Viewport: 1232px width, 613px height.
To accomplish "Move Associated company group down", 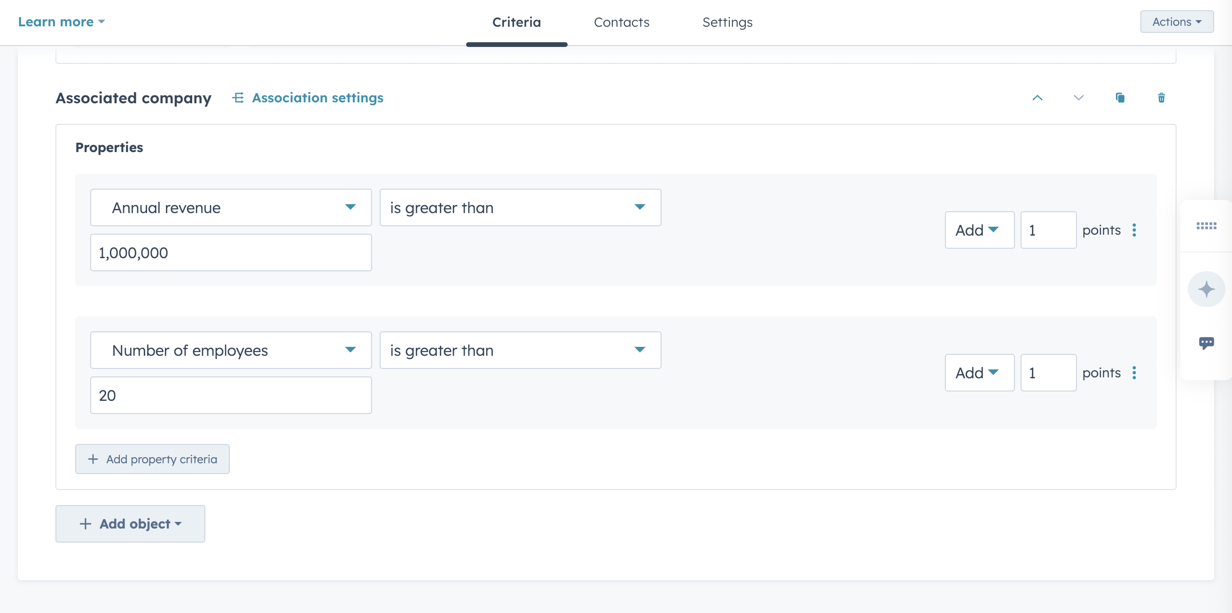I will coord(1078,98).
